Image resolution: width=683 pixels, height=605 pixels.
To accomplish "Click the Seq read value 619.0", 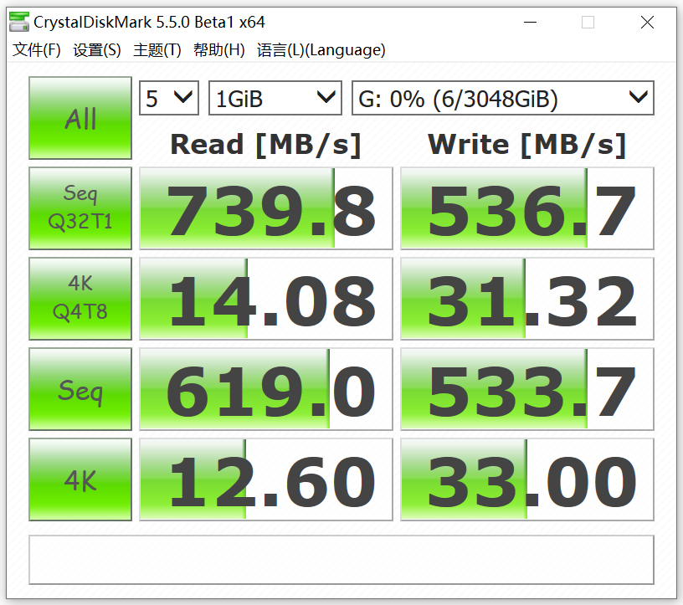I will 266,389.
